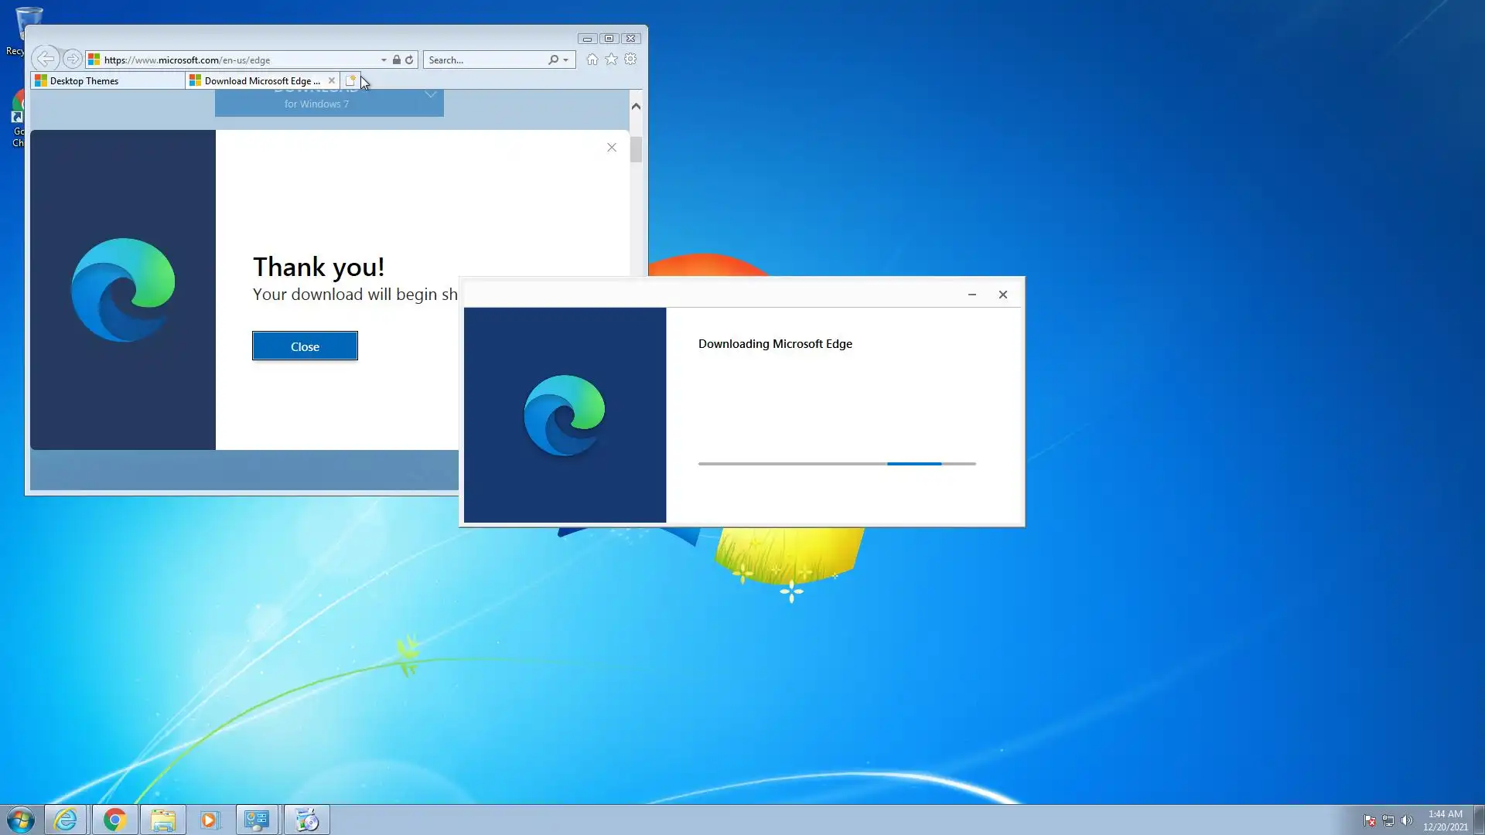This screenshot has height=835, width=1485.
Task: Open Google Chrome from the taskbar
Action: pyautogui.click(x=114, y=820)
